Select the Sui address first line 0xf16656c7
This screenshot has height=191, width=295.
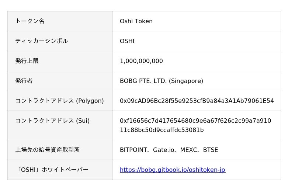(195, 121)
